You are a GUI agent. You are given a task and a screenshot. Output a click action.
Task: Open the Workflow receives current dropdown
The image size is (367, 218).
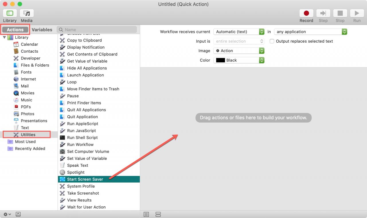[239, 32]
